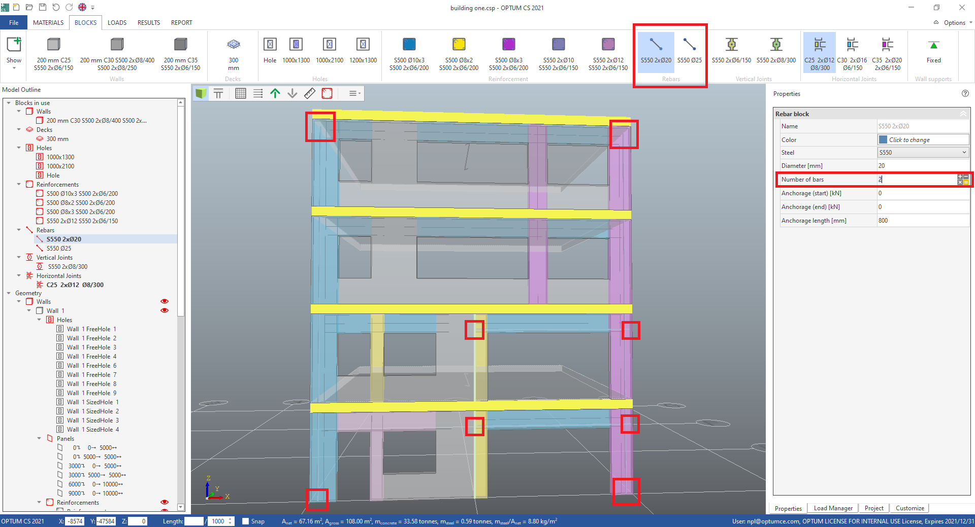The image size is (975, 527).
Task: Click the Anchorage length input field
Action: point(923,221)
